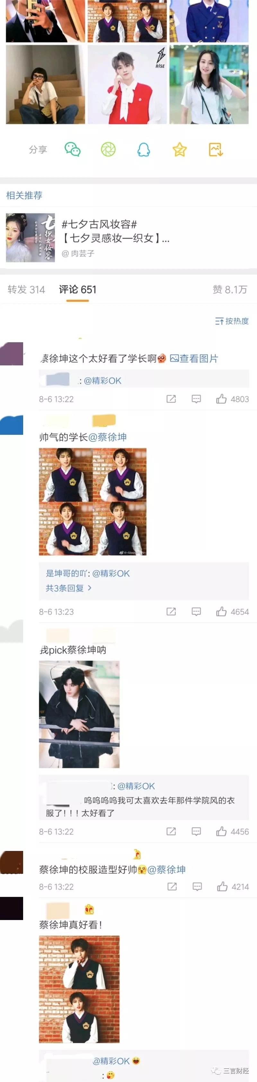Screen dimensions: 257x1082
Task: Open photo in 我pick蔡徐坤呐 comment
Action: [79, 714]
